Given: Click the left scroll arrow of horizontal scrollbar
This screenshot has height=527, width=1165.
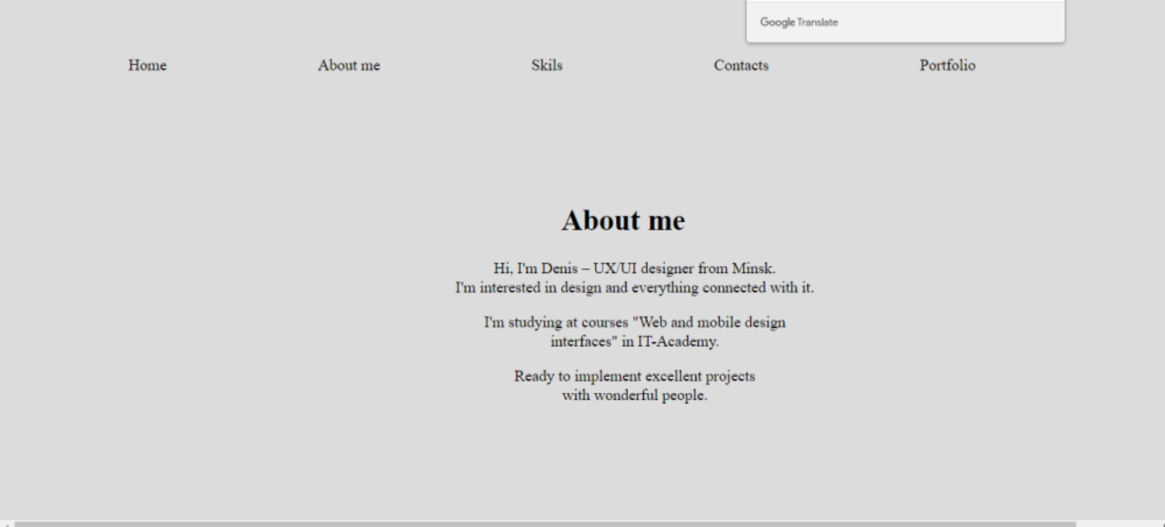Looking at the screenshot, I should coord(6,524).
